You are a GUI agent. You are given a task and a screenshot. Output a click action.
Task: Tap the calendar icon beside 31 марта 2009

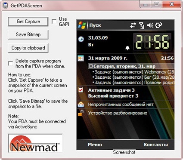point(81,58)
